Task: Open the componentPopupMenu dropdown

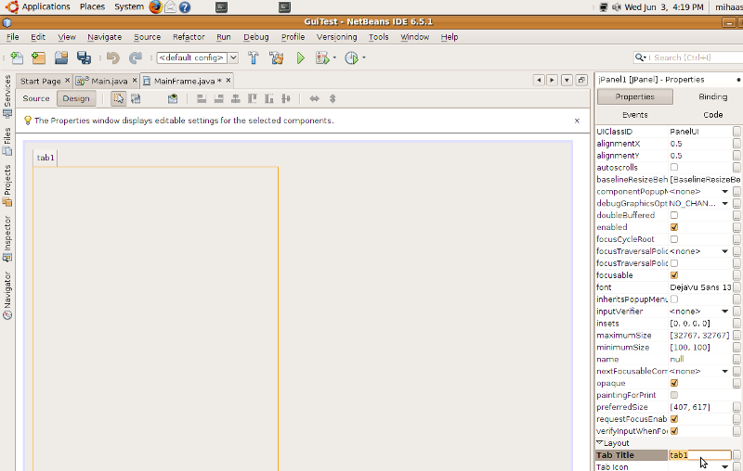Action: [725, 192]
